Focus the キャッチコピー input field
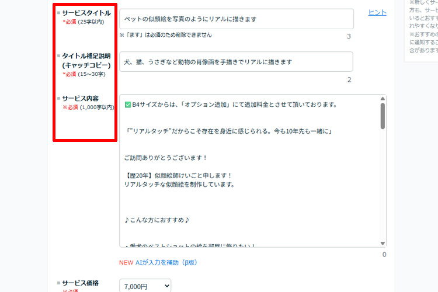 [236, 62]
